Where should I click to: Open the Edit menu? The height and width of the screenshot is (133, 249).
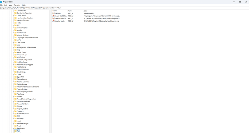[6, 5]
